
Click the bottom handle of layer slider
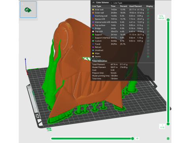tap(168, 124)
